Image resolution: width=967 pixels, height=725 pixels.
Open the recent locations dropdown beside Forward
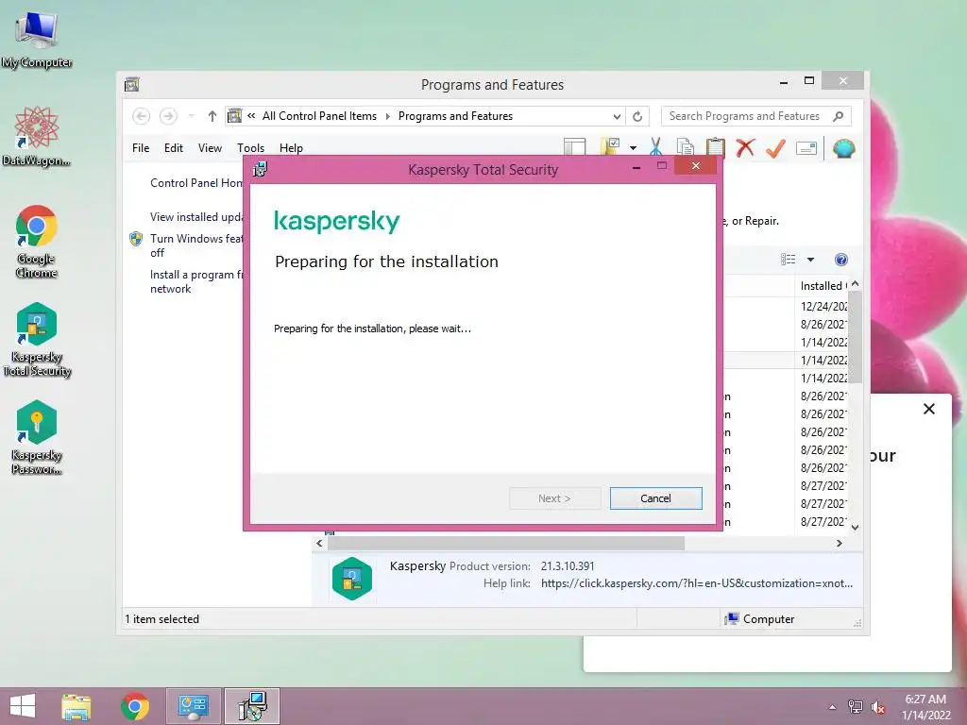click(x=191, y=116)
